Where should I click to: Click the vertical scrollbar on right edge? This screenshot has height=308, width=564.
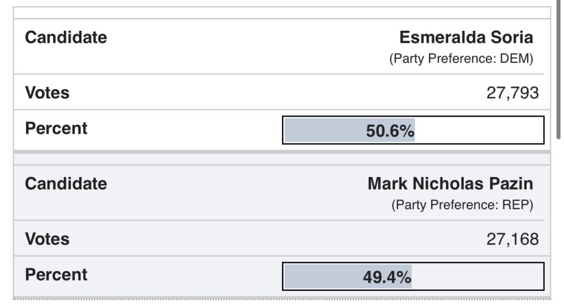(x=558, y=70)
